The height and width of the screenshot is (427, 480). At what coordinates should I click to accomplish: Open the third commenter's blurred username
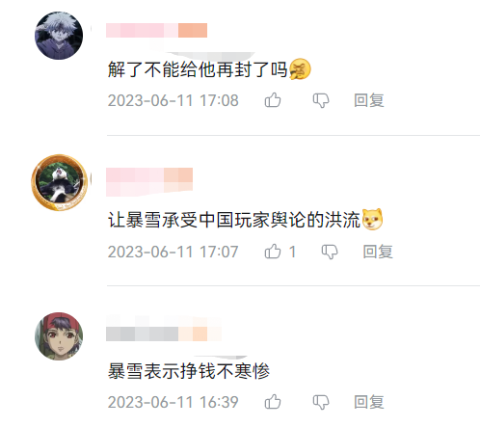click(164, 329)
